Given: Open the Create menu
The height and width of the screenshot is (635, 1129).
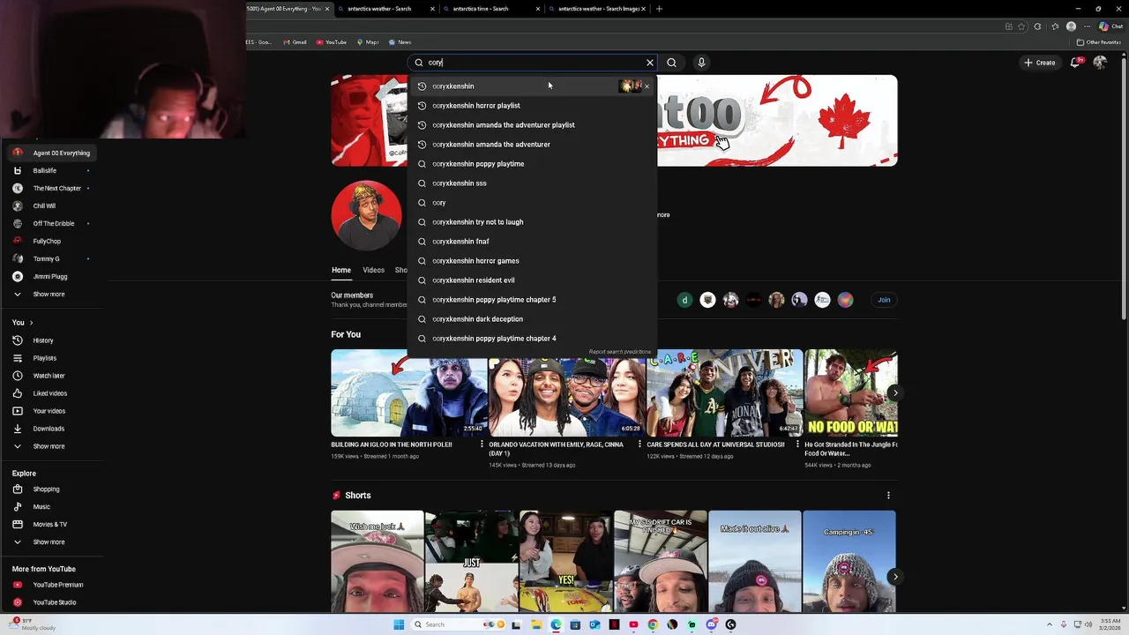Looking at the screenshot, I should [1039, 63].
